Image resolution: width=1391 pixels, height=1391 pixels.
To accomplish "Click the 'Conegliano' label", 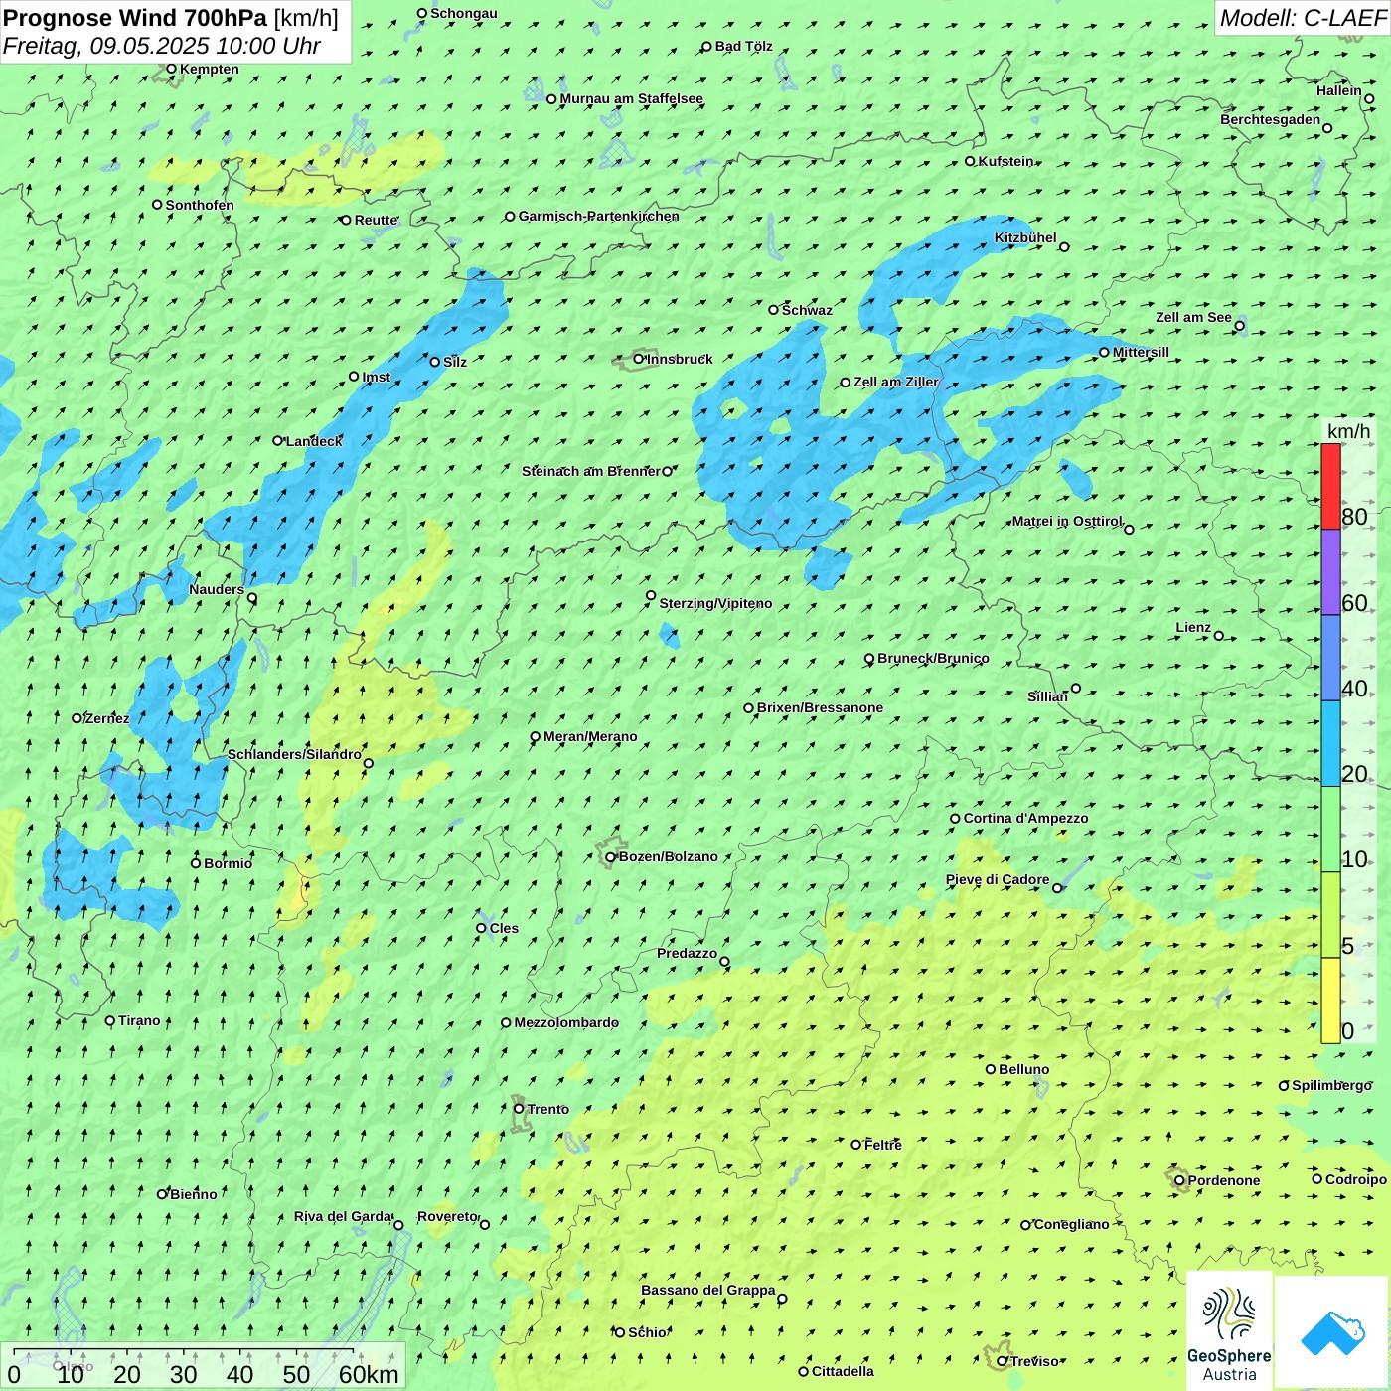I will [x=1071, y=1224].
